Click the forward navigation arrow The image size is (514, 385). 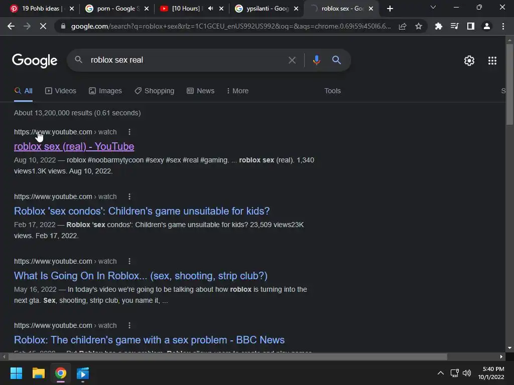pos(27,26)
